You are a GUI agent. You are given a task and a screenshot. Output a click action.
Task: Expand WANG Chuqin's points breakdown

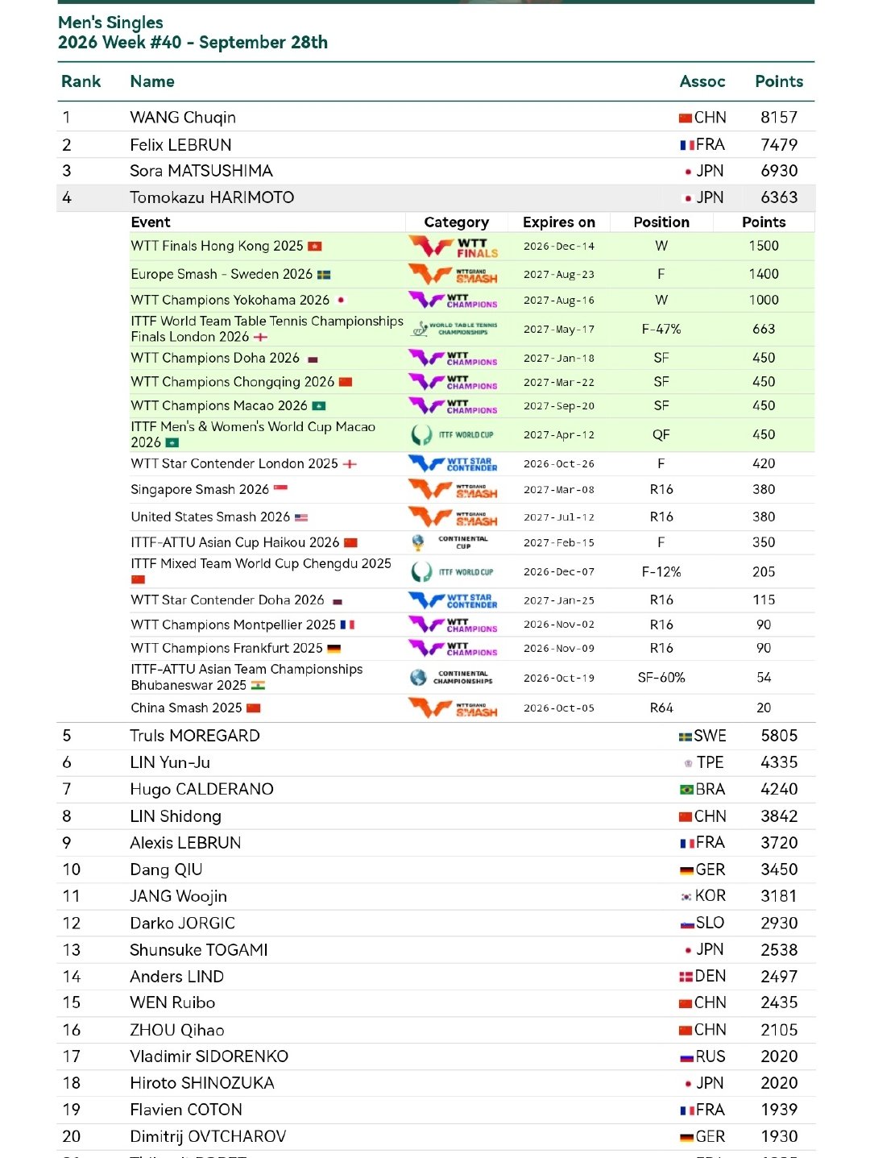pyautogui.click(x=436, y=118)
